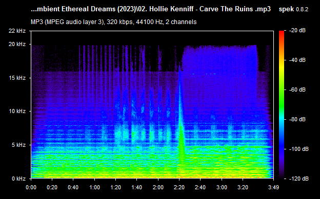Image resolution: width=320 pixels, height=199 pixels.
Task: Click the -40 dB scale label
Action: click(x=297, y=60)
